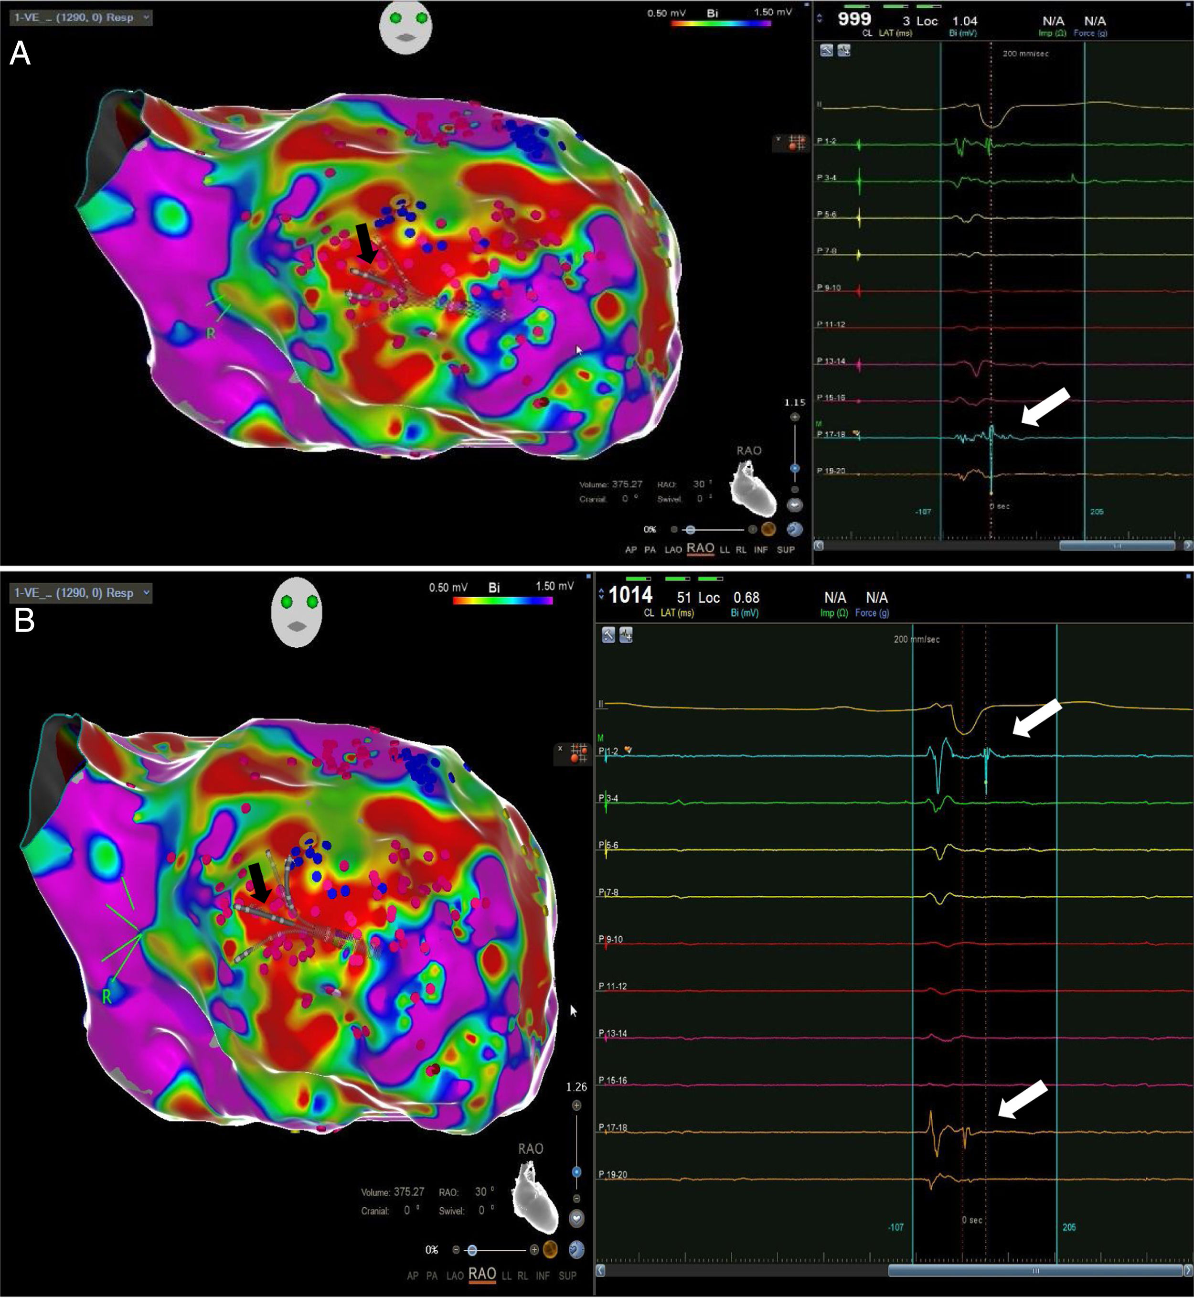Click the wrench icon in lower signal panel
Viewport: 1194px width, 1298px height.
tap(608, 635)
